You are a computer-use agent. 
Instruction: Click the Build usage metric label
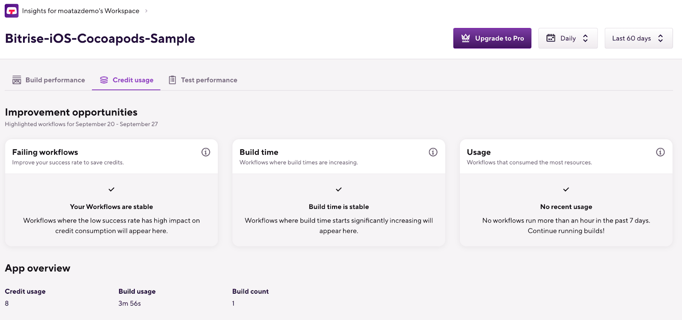[137, 291]
